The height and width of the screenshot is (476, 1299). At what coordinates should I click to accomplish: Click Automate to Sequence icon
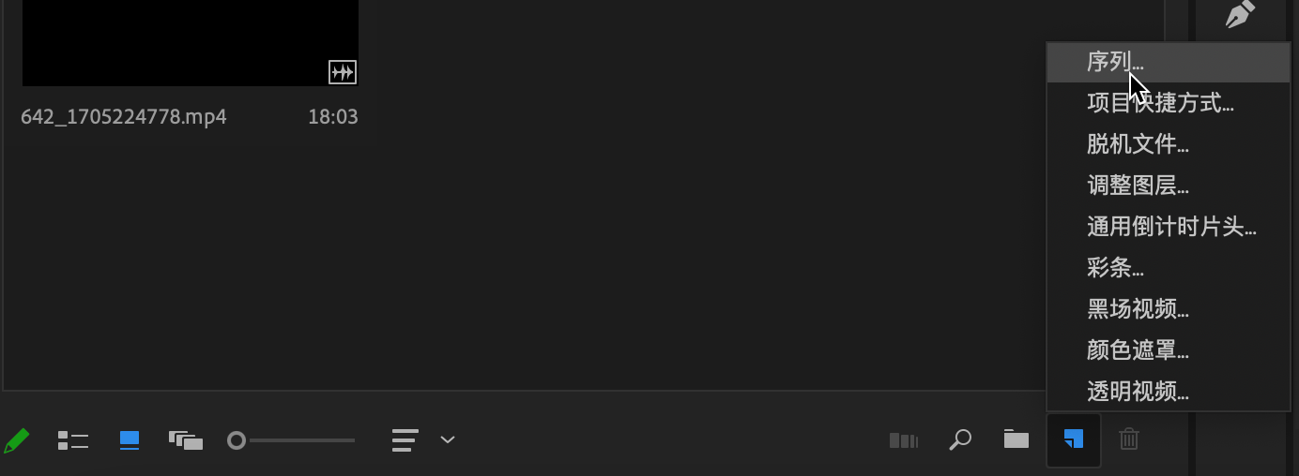tap(903, 439)
